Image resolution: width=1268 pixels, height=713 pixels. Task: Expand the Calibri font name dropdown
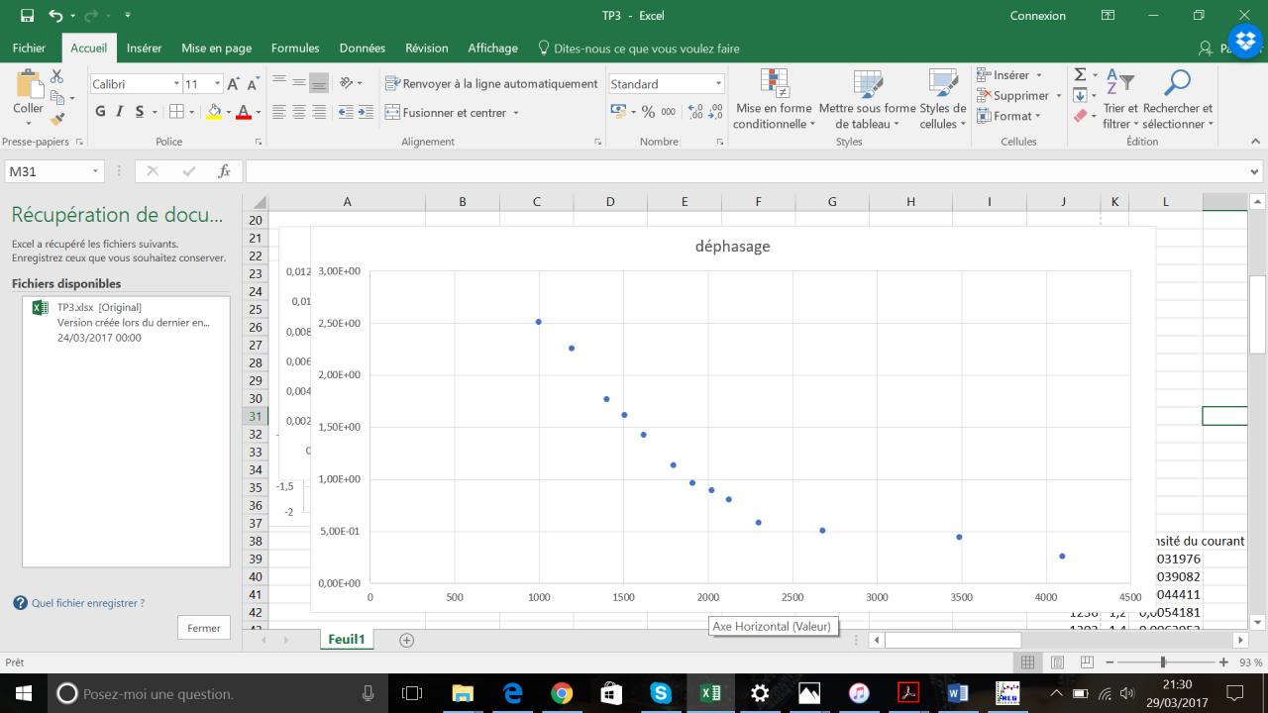point(176,84)
